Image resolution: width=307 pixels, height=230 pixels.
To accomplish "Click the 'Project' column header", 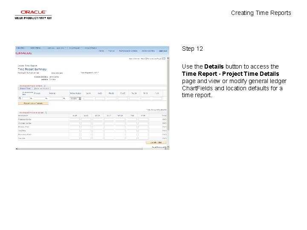I will coord(37,93).
